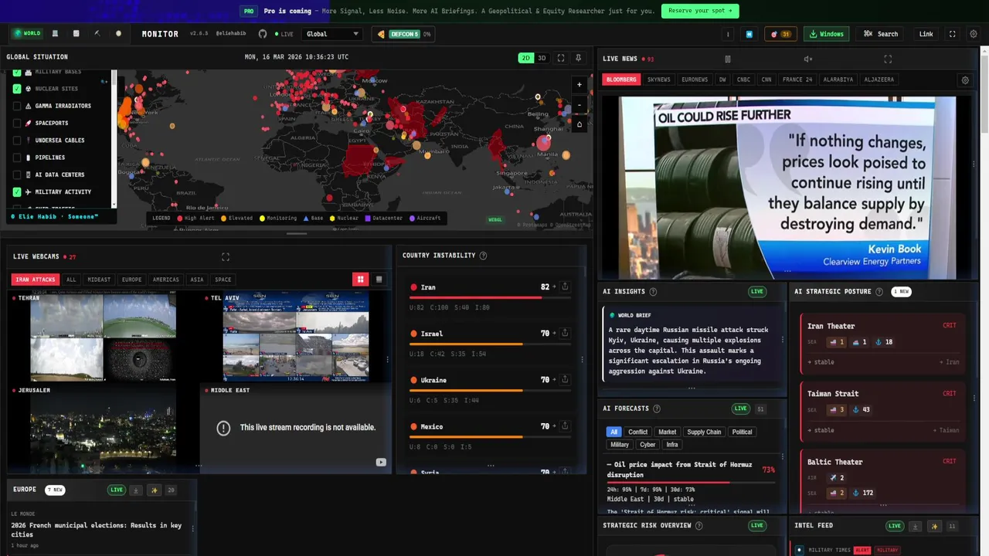
Task: Zoom in on the map
Action: (579, 85)
